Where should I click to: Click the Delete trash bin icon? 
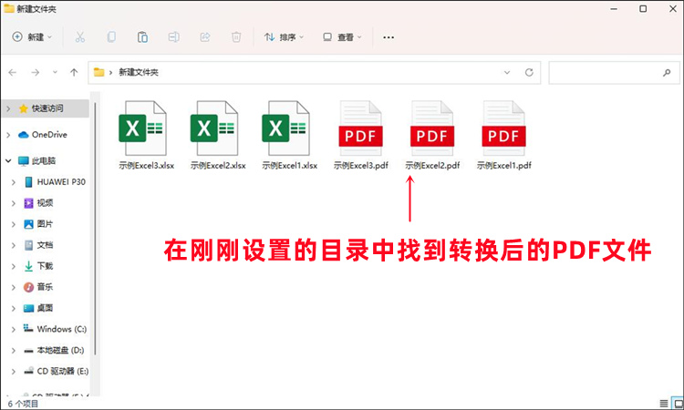(x=236, y=37)
